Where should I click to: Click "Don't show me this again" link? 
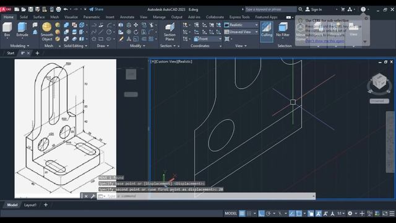point(324,41)
